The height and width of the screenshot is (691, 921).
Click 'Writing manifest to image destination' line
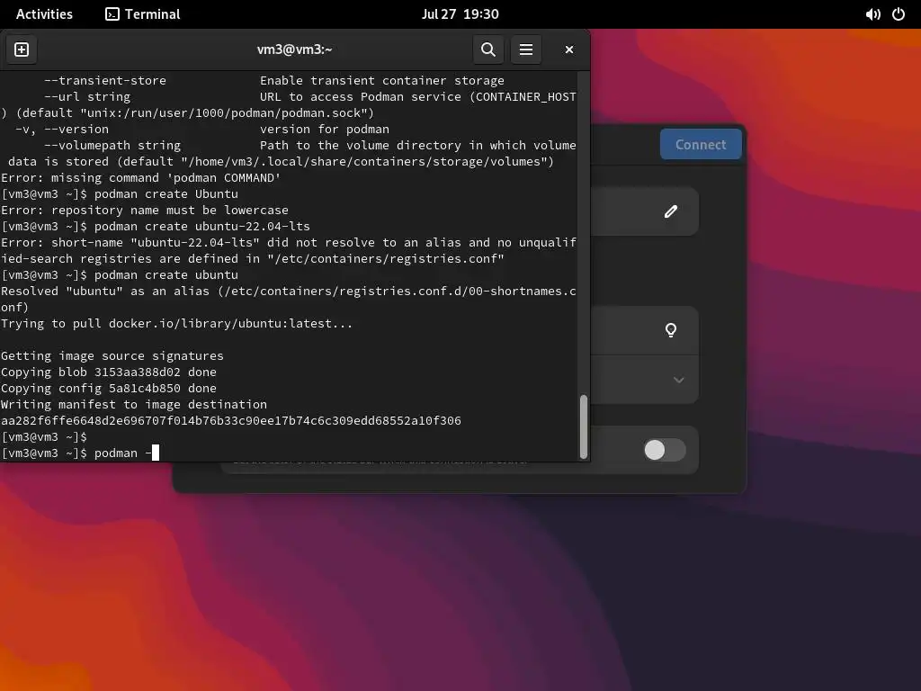134,404
